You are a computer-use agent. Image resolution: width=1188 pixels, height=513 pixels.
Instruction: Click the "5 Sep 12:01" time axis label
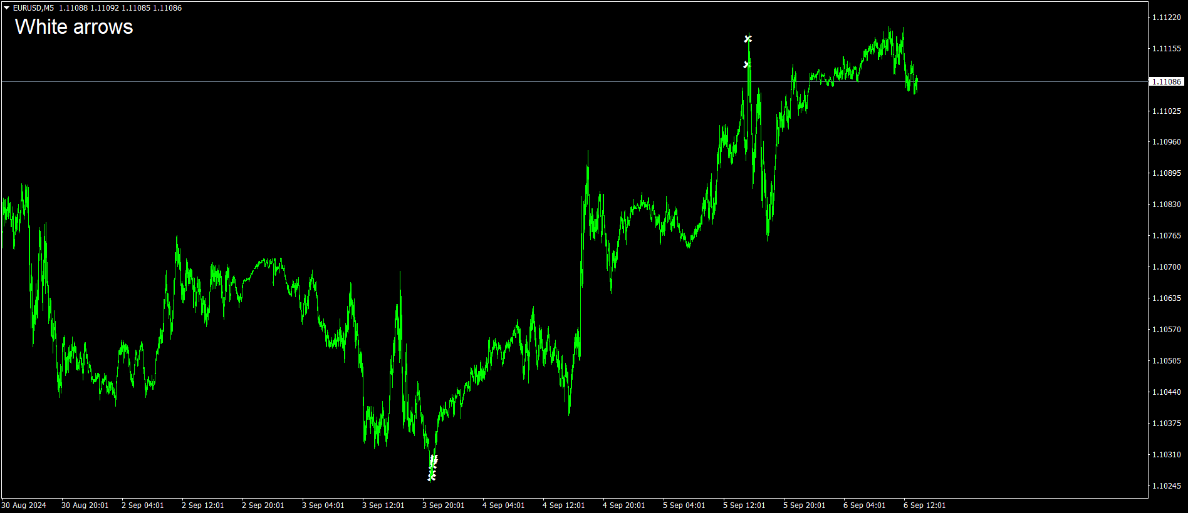tap(744, 505)
